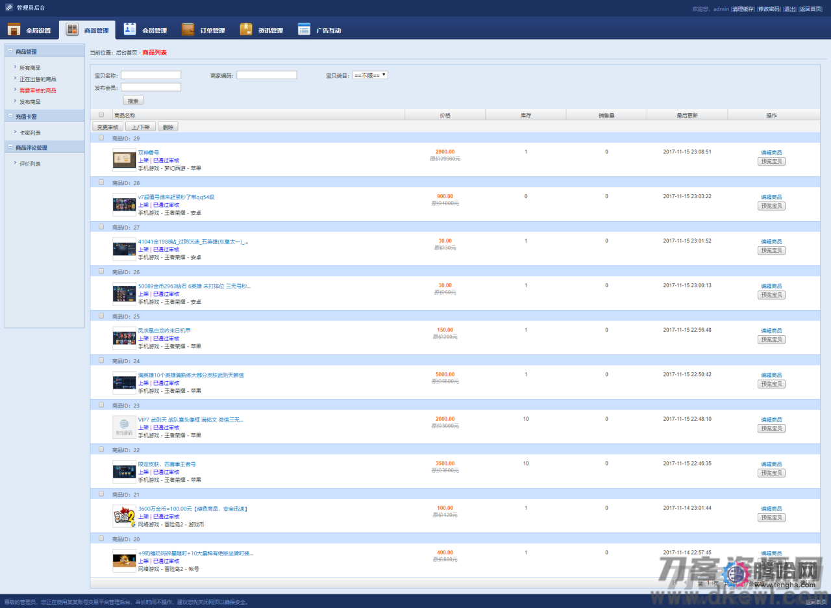Open 评价列表 in sidebar
This screenshot has width=831, height=608.
pos(30,164)
